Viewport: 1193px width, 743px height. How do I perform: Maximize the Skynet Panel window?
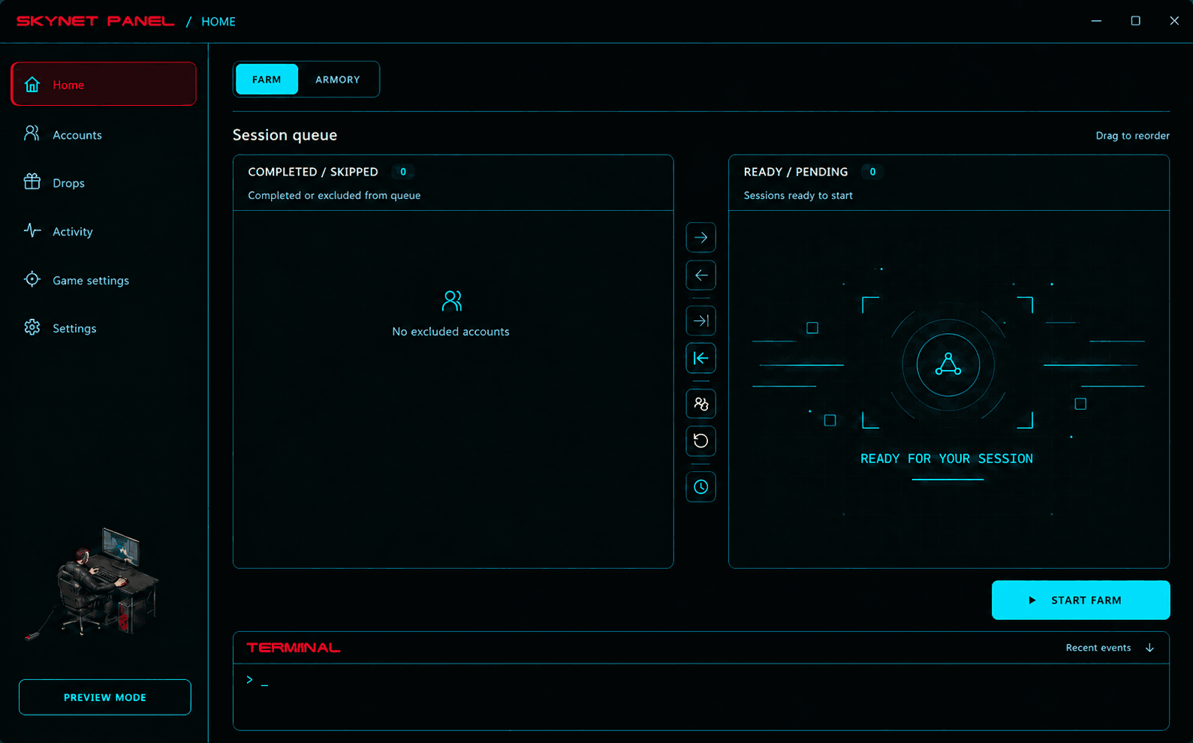pyautogui.click(x=1135, y=21)
